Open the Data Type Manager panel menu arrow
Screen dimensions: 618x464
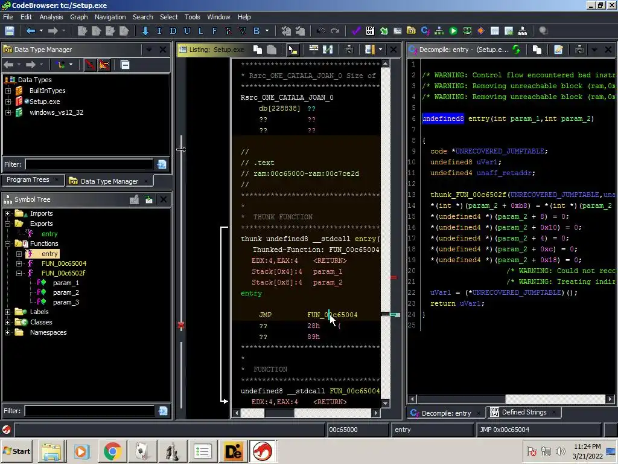149,50
